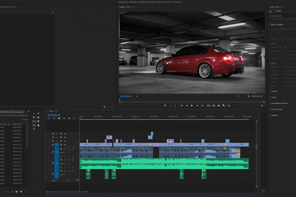Screen dimensions: 296x197
Task: Open Program Monitor wrench settings
Action: [x=248, y=96]
